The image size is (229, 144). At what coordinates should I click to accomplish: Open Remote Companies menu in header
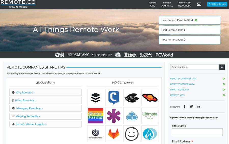click(167, 4)
